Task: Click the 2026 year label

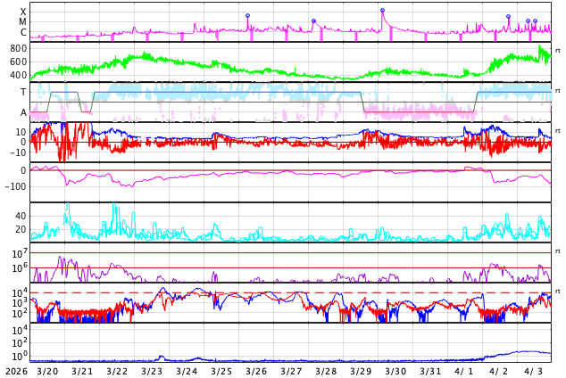Action: tap(13, 371)
